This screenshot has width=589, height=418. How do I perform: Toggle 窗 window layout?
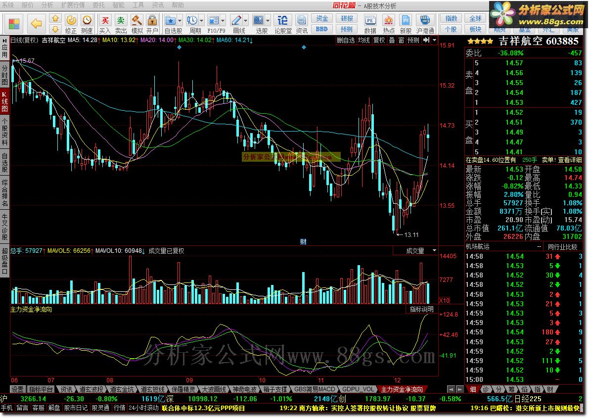pyautogui.click(x=401, y=40)
